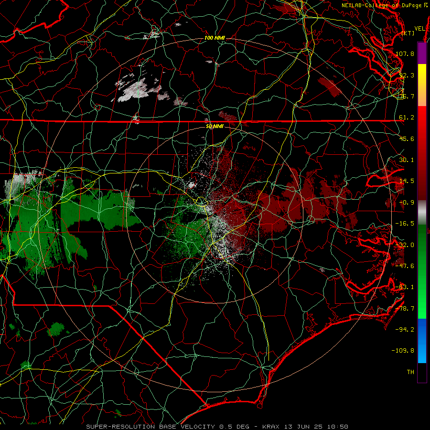Pick the blue segment of velocity color bar

[x=422, y=341]
